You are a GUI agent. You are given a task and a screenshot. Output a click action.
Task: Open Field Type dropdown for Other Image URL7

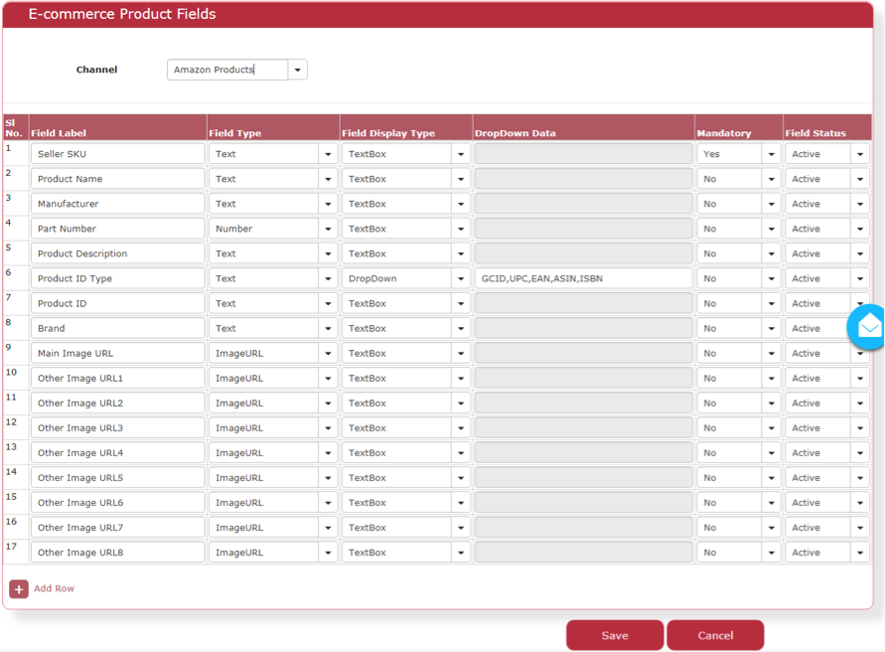(328, 527)
